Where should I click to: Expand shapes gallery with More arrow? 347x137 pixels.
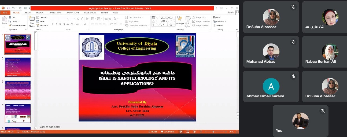coord(174,25)
